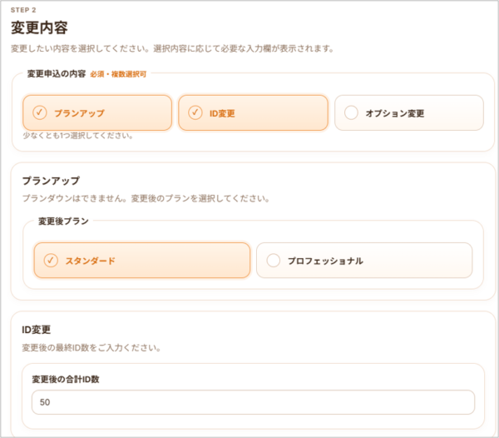Click the empty circle icon beside プロフェッショナル
The image size is (499, 438).
point(274,261)
